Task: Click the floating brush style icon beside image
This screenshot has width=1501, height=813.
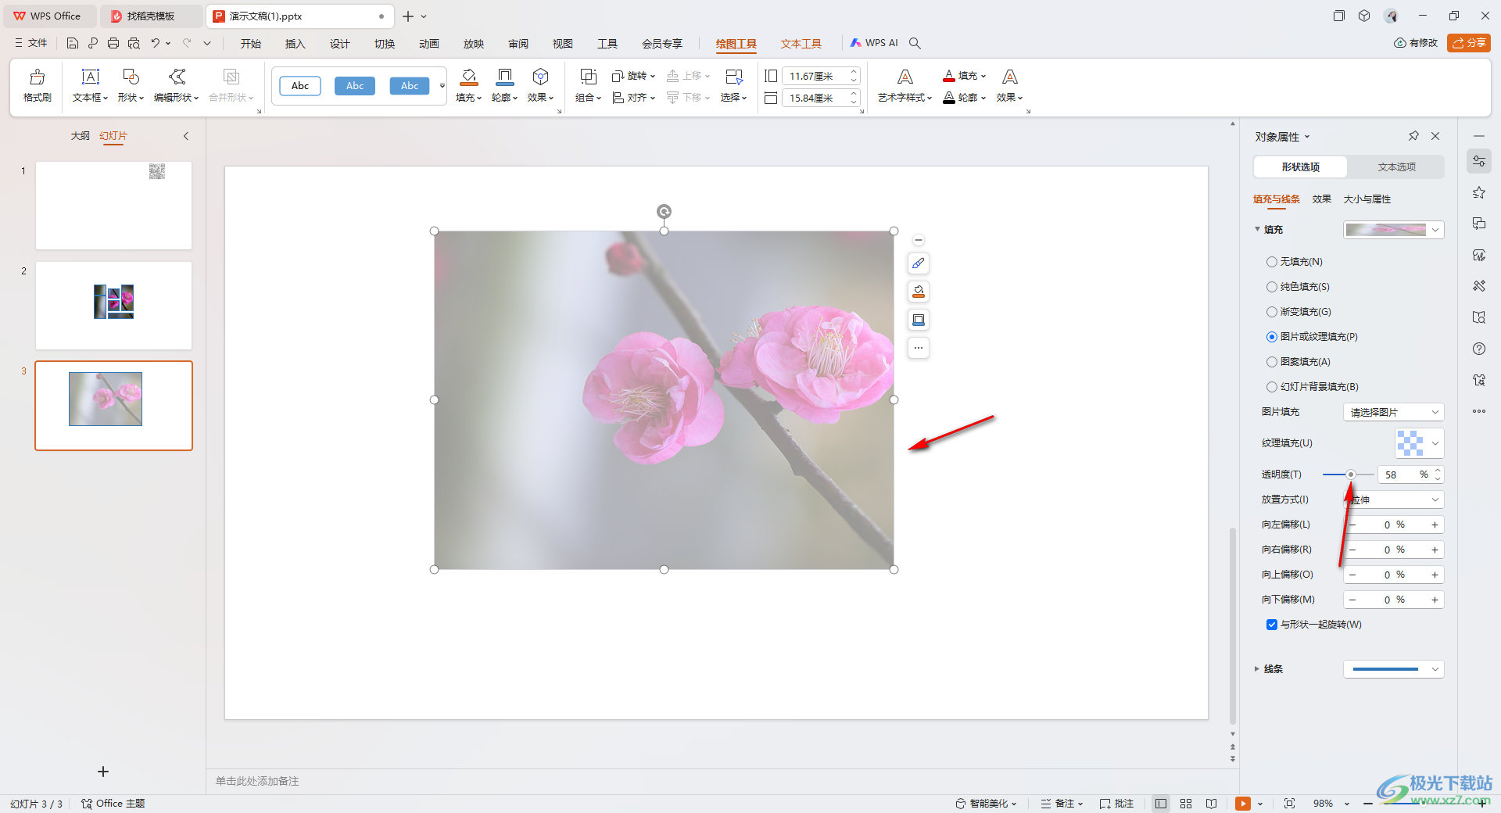Action: 919,263
